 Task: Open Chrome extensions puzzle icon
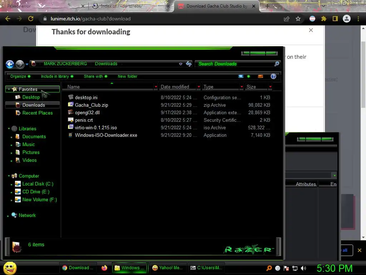click(324, 19)
